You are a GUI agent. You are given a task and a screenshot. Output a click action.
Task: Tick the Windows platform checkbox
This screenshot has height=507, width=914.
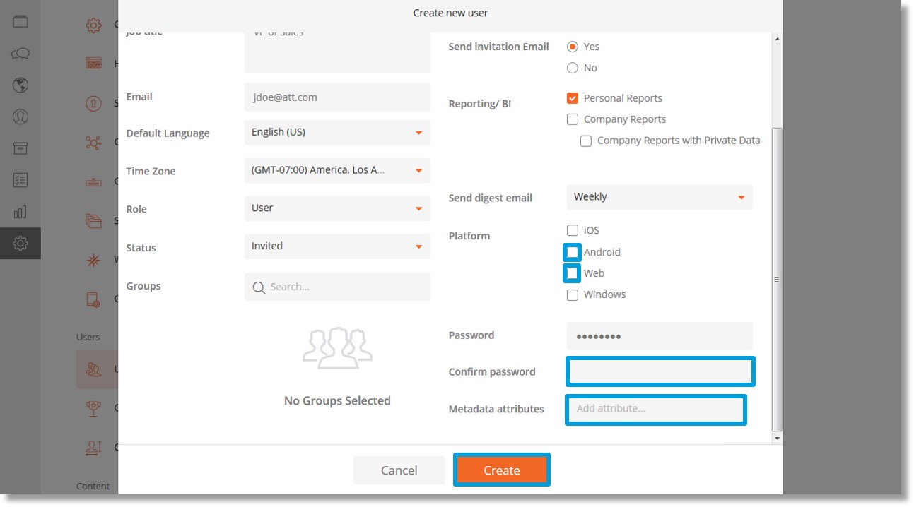click(573, 294)
